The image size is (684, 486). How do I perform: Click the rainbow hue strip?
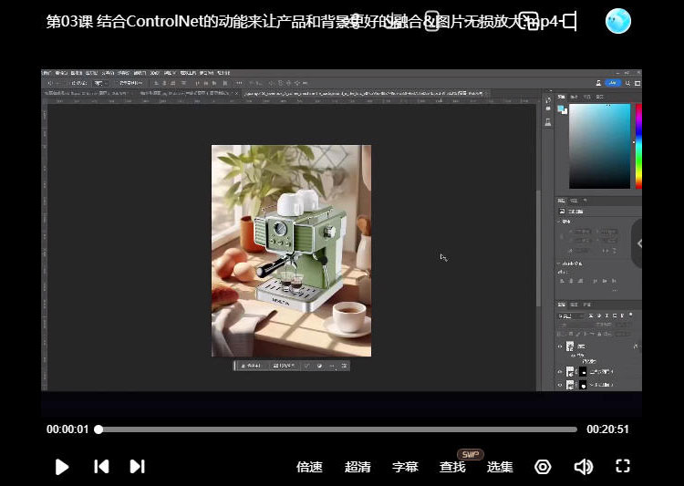(x=638, y=146)
